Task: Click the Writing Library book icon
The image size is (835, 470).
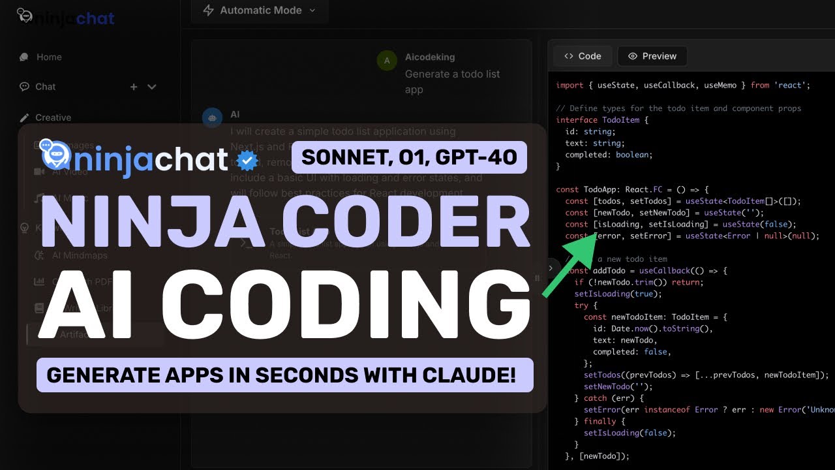Action: [39, 307]
